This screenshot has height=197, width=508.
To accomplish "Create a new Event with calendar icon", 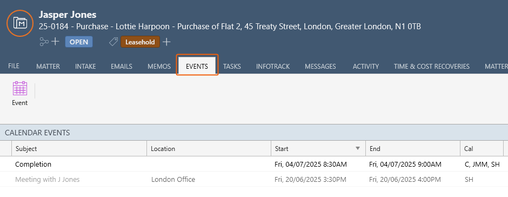I will 20,94.
